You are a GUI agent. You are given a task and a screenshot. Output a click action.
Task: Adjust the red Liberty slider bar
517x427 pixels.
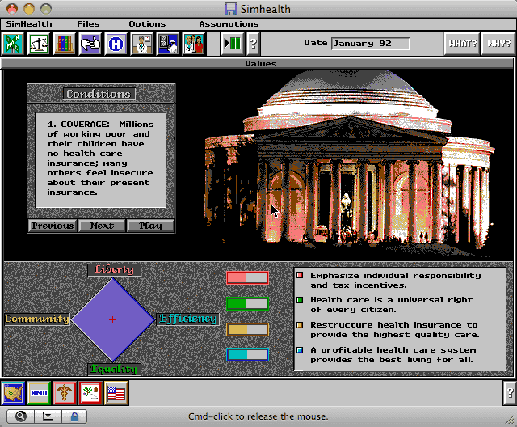[247, 278]
